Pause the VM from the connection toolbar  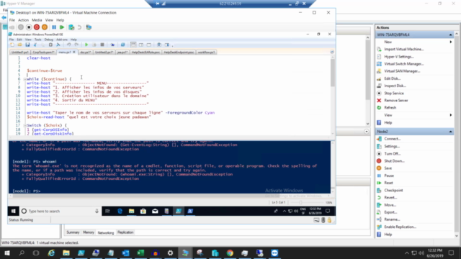click(x=54, y=27)
